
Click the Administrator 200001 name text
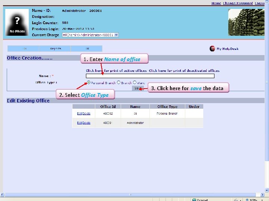click(82, 11)
